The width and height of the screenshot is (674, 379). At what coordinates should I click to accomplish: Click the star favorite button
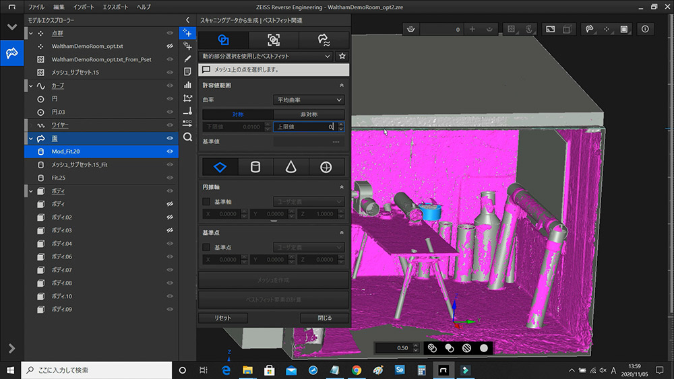pyautogui.click(x=342, y=57)
